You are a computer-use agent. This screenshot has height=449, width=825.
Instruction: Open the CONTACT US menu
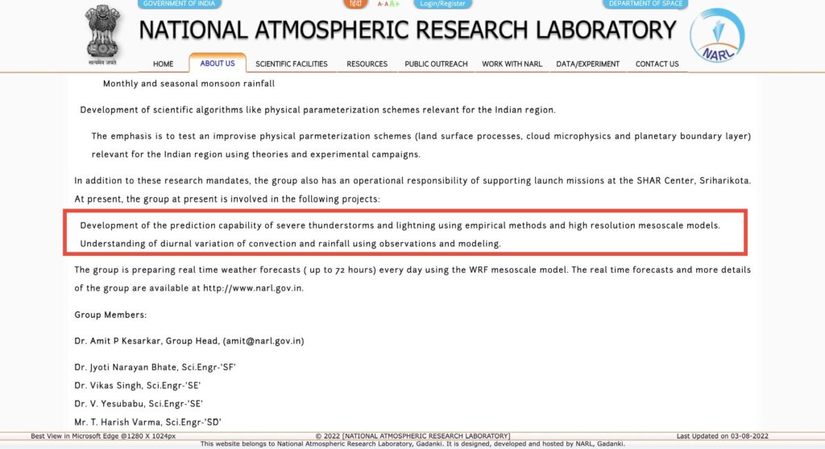(x=657, y=64)
